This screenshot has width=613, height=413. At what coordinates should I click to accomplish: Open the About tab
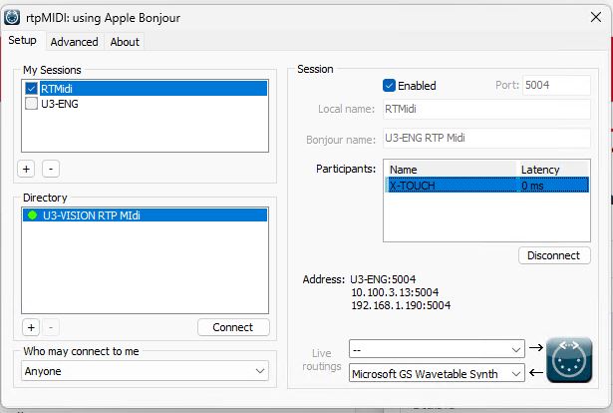[125, 42]
